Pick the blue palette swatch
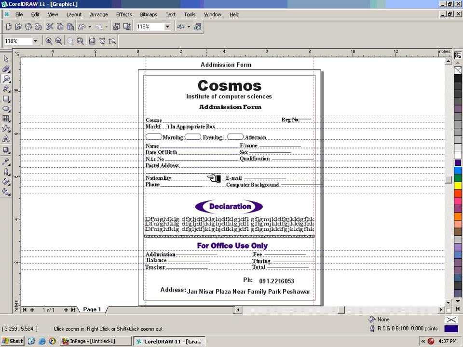Screen dimensions: 463x347 point(458,170)
